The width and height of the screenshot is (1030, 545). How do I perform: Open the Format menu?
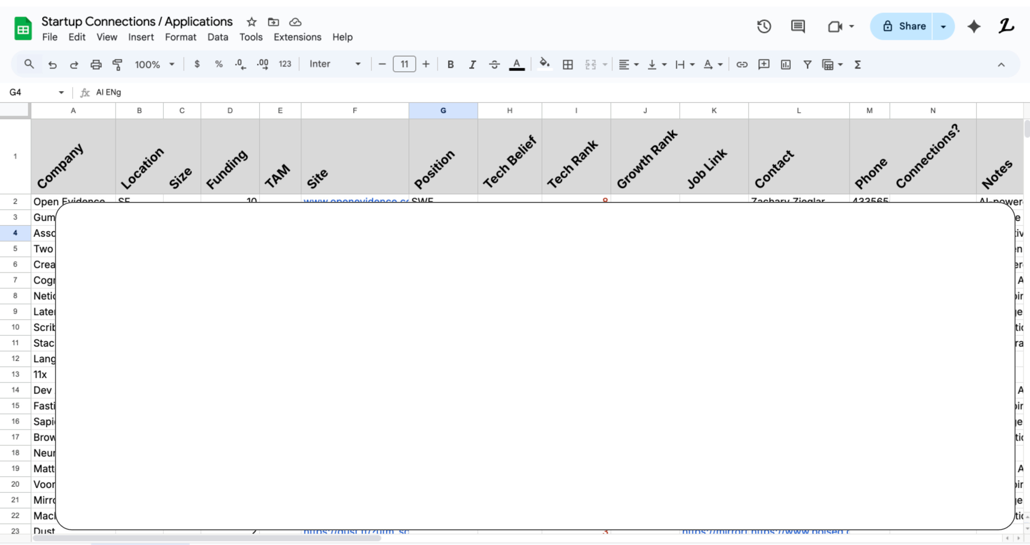point(180,37)
